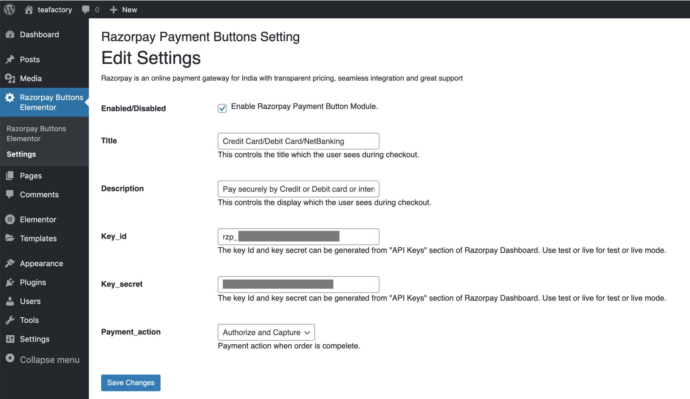Click the Edit Settings heading
The image size is (690, 399).
pos(151,58)
